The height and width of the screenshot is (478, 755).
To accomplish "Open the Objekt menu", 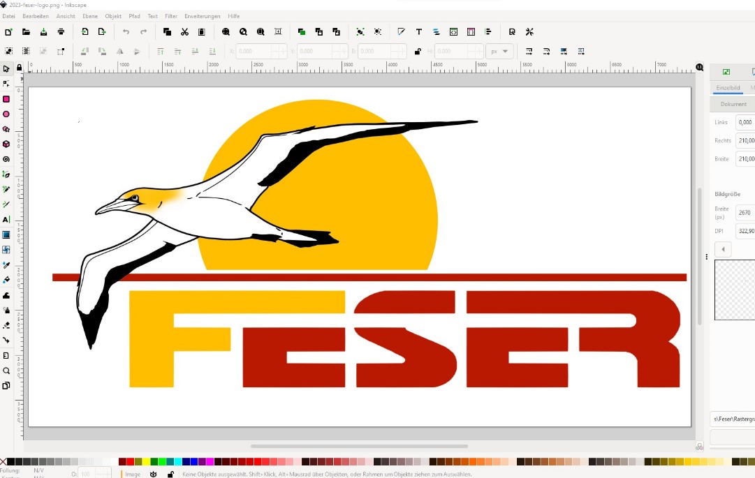I will [x=113, y=16].
